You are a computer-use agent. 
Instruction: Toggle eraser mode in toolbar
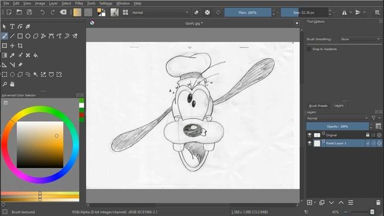(197, 12)
